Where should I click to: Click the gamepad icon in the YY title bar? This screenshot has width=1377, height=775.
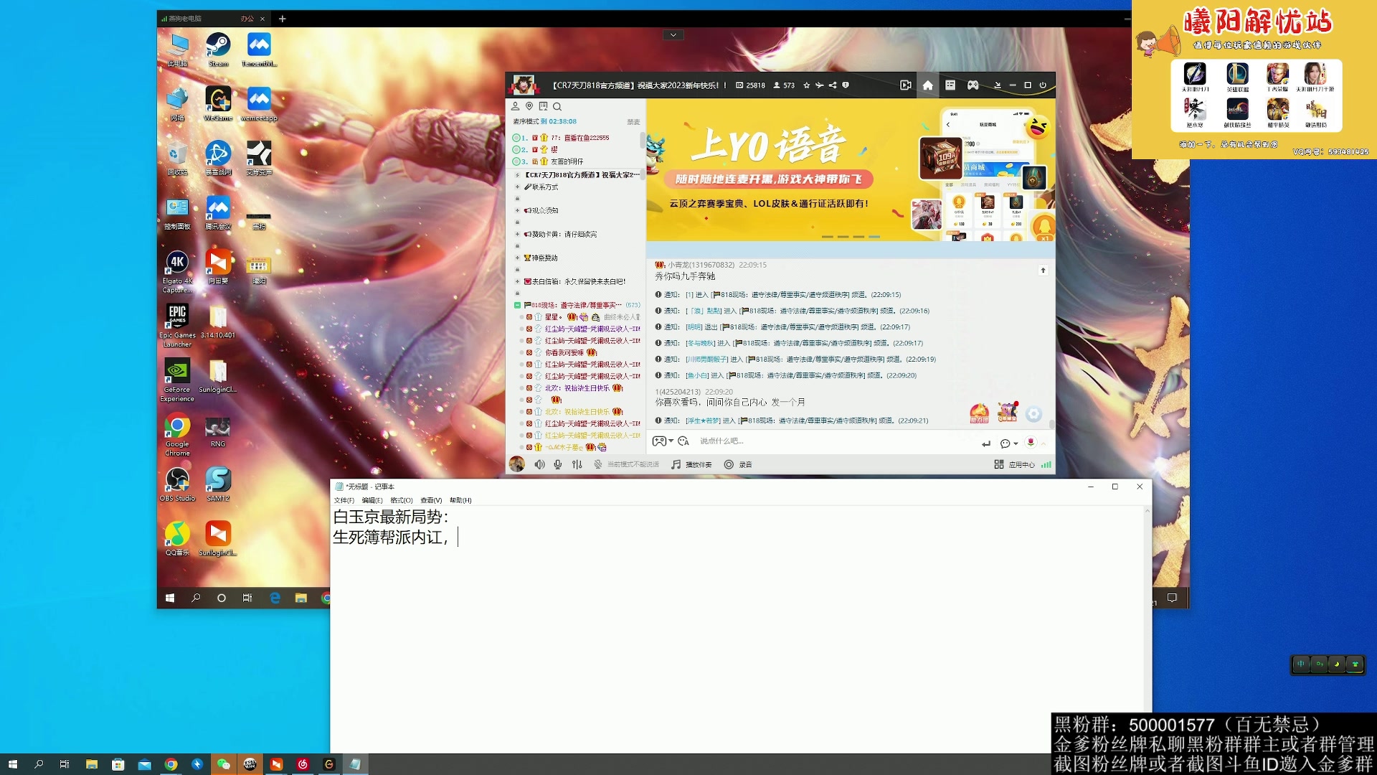point(973,85)
